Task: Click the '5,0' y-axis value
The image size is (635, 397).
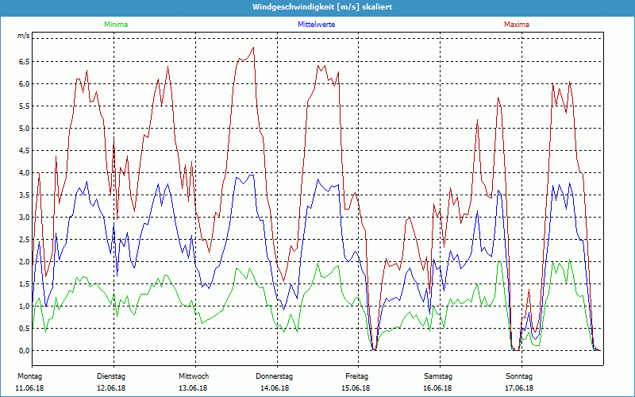Action: (24, 129)
